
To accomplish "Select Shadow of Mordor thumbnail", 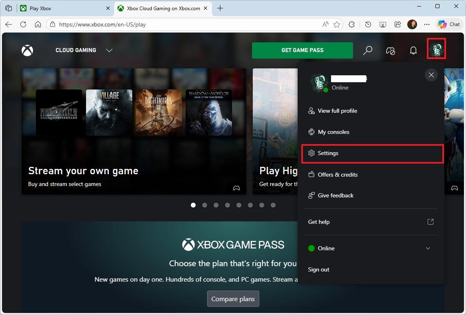I will [x=209, y=113].
